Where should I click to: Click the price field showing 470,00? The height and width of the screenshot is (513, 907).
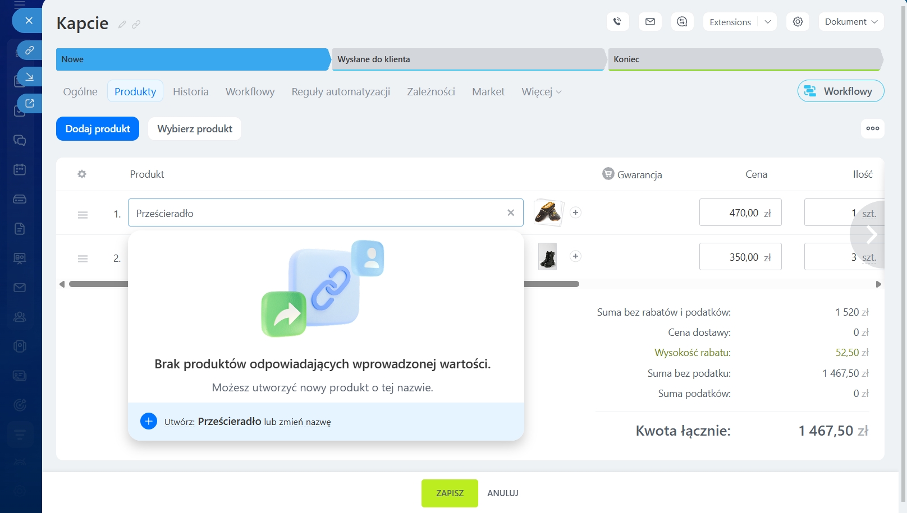point(740,213)
